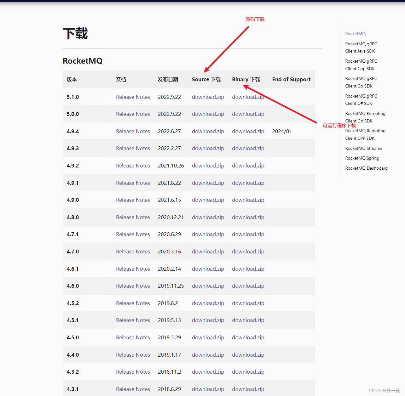Download source zip for version 4.6.1
Screen dimensions: 405x396
coord(208,269)
